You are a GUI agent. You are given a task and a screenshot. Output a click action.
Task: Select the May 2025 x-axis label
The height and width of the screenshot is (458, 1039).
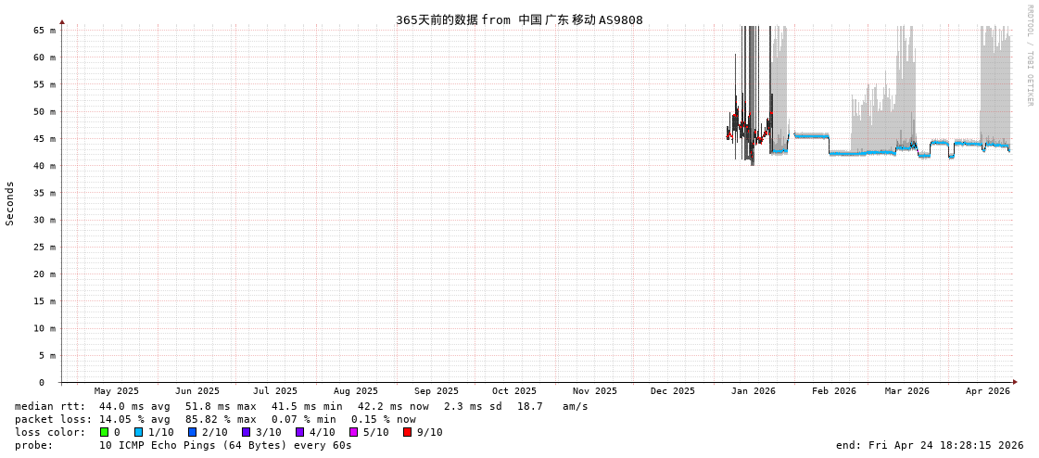click(x=116, y=391)
